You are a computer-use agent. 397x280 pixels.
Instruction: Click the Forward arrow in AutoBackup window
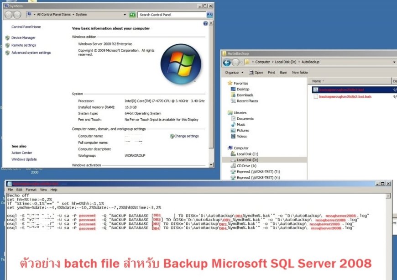(x=235, y=62)
